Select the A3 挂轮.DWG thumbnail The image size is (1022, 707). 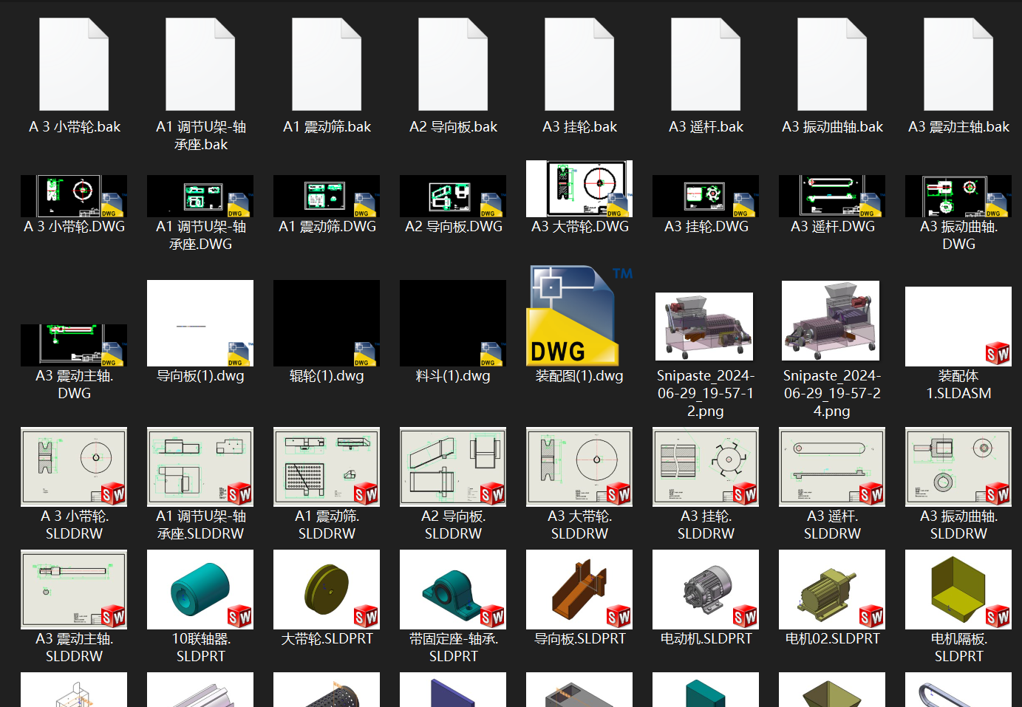tap(706, 196)
